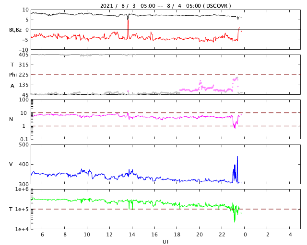Click the x-axis hour label 12
This screenshot has height=245, width=307.
[109, 234]
